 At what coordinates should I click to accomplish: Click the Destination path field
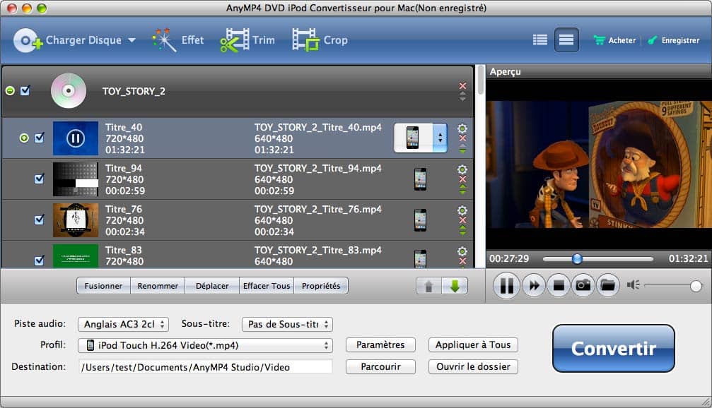[x=205, y=367]
